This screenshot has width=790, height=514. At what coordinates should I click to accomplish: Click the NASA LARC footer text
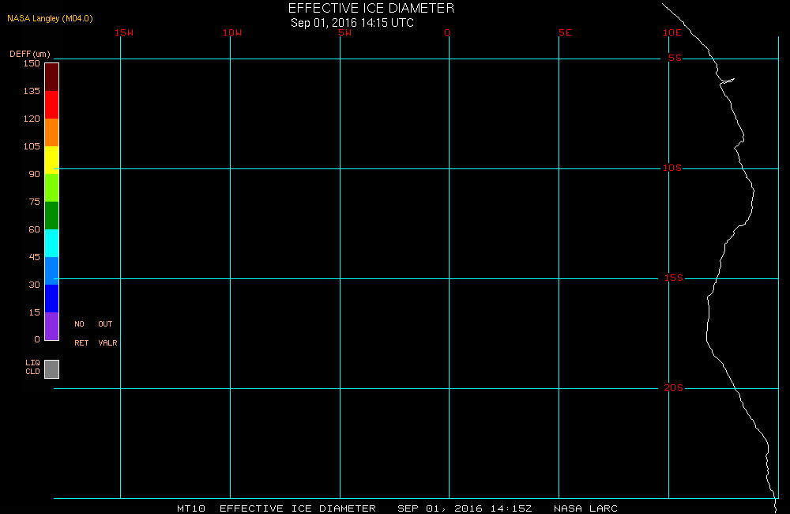click(585, 508)
